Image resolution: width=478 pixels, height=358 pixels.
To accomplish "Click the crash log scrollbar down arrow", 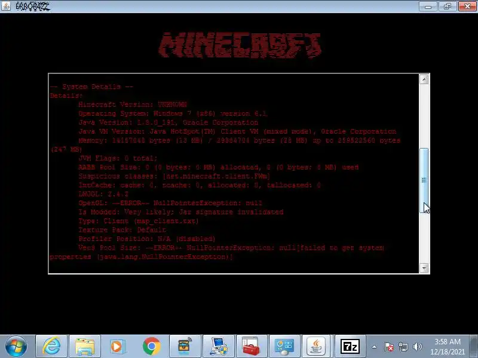I will [424, 268].
